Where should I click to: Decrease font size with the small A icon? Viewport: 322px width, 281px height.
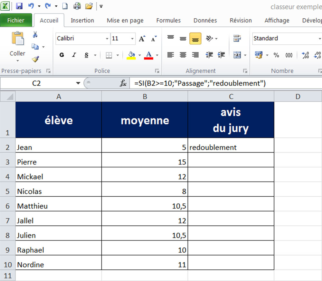154,39
